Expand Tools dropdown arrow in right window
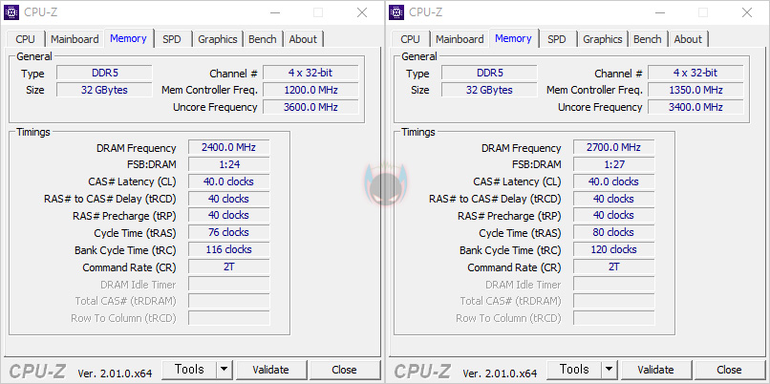This screenshot has height=384, width=770. [610, 370]
